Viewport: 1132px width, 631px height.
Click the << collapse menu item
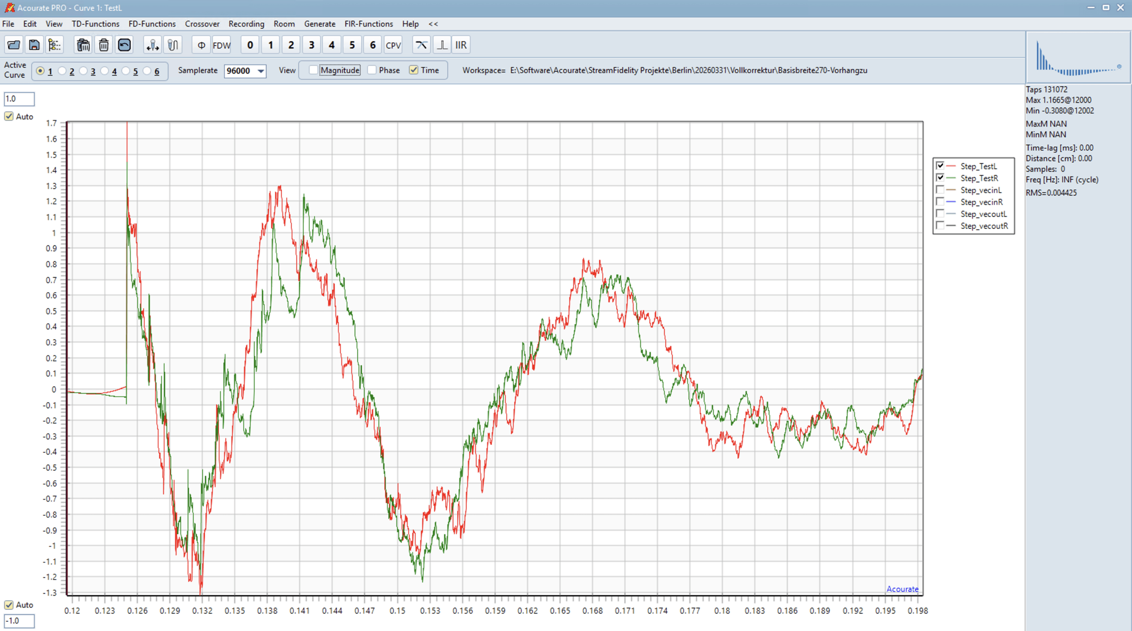[433, 24]
